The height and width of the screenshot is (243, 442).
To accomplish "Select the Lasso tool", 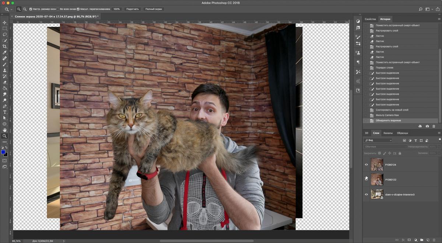I will tap(5, 34).
